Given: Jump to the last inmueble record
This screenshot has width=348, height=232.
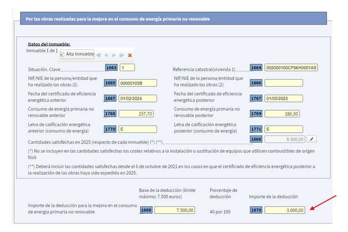Looking at the screenshot, I should click(x=122, y=55).
